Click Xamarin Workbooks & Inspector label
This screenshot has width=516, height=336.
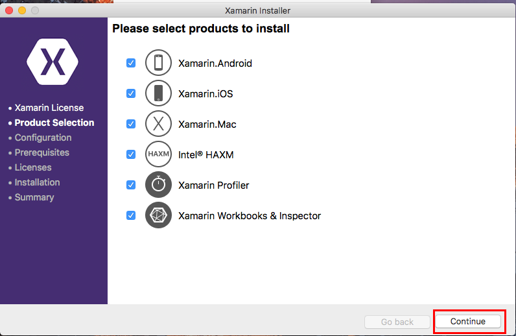[250, 216]
